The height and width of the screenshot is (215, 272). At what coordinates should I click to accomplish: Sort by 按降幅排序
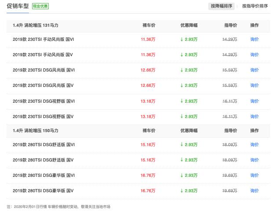point(221,6)
